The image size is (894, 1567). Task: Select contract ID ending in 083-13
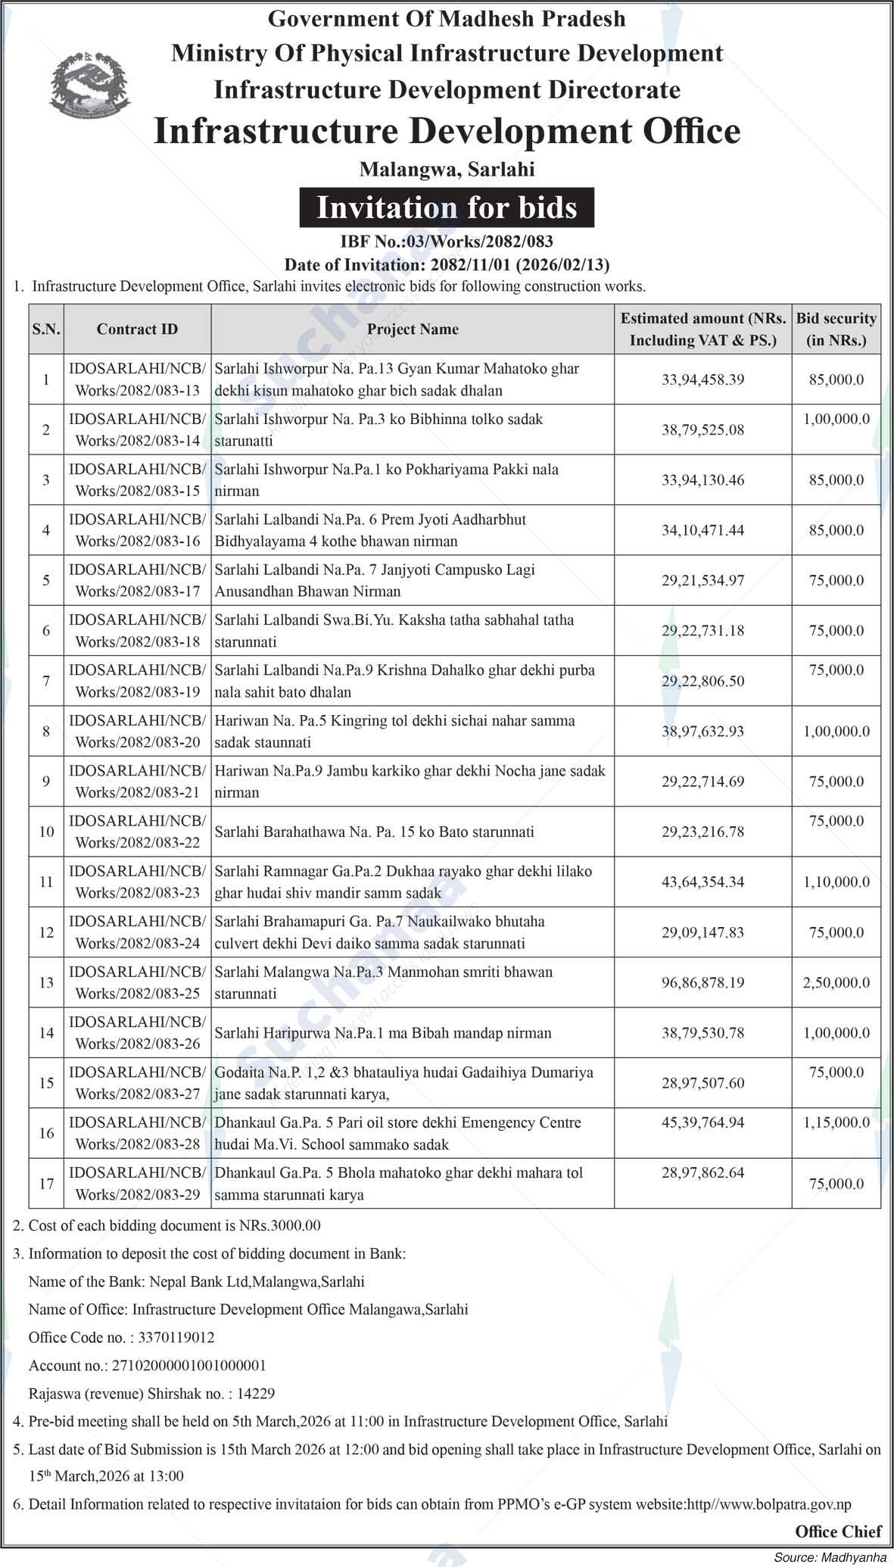point(137,379)
